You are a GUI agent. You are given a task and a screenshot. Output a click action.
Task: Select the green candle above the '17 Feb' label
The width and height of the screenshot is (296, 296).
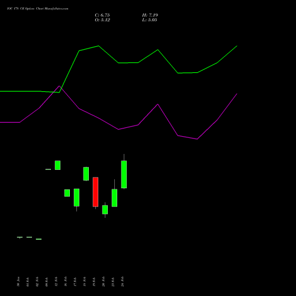[76, 198]
